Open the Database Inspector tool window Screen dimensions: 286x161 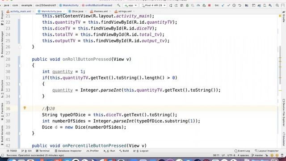click(68, 151)
